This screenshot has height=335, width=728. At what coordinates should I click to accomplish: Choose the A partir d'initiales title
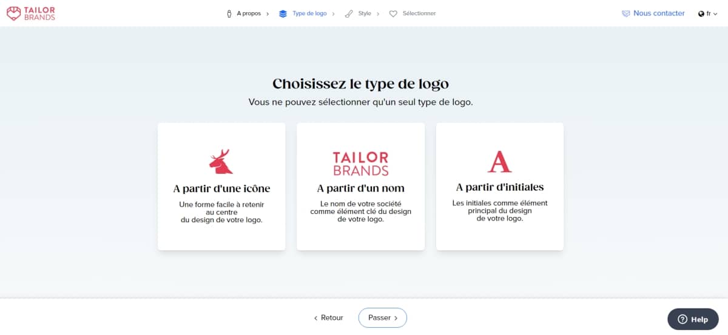[x=500, y=187]
